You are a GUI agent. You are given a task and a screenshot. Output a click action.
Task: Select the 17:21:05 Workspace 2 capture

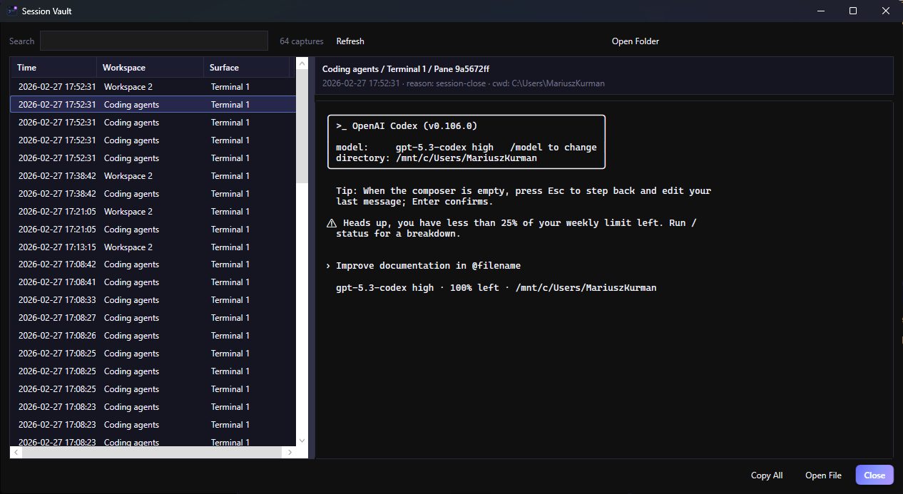(x=153, y=212)
